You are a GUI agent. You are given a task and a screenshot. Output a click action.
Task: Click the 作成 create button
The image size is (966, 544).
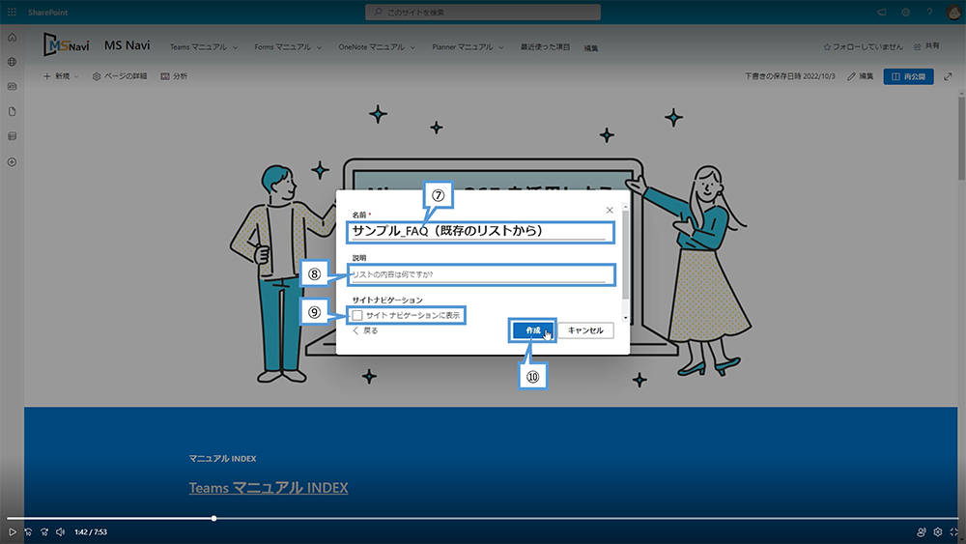(x=533, y=330)
